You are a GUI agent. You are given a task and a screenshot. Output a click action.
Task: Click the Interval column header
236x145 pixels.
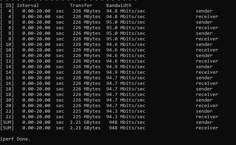coord(28,6)
